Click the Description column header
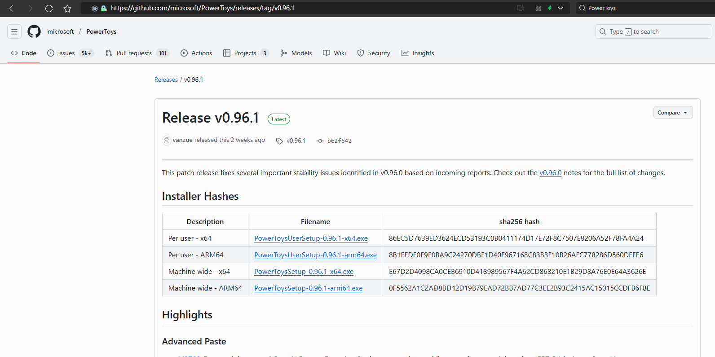 [205, 222]
